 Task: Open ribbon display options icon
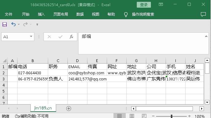(161, 4)
